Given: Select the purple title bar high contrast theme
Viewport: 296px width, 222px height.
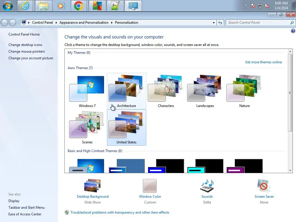Looking at the screenshot, I should tap(245, 166).
